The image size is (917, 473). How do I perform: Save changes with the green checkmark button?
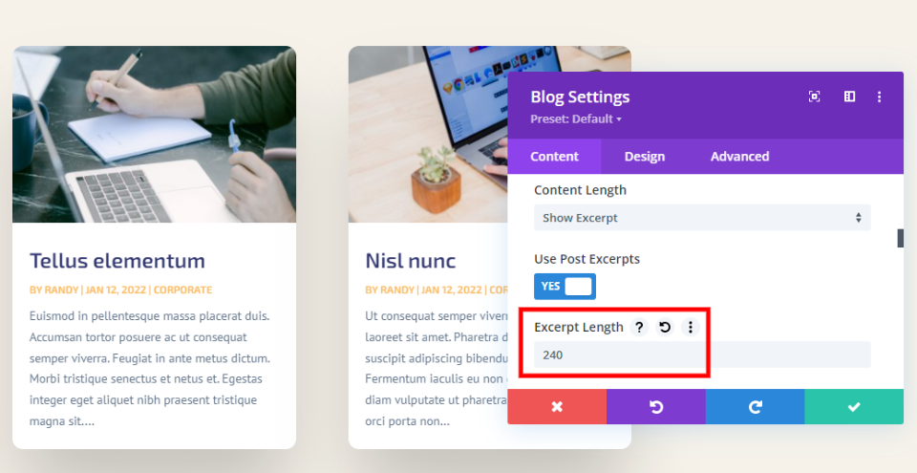[854, 406]
